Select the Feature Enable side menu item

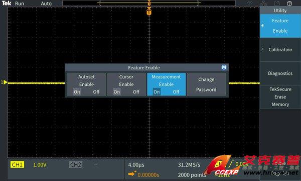[x=280, y=26]
